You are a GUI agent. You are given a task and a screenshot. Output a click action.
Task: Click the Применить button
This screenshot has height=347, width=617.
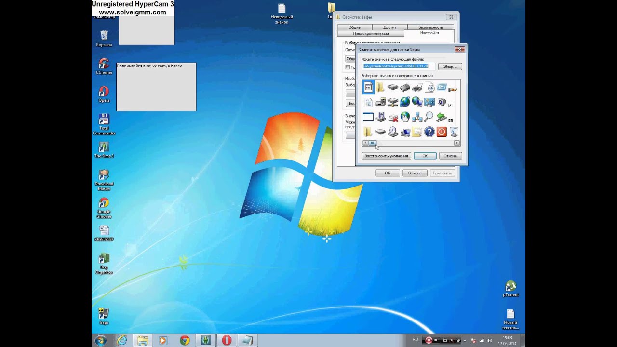coord(443,173)
